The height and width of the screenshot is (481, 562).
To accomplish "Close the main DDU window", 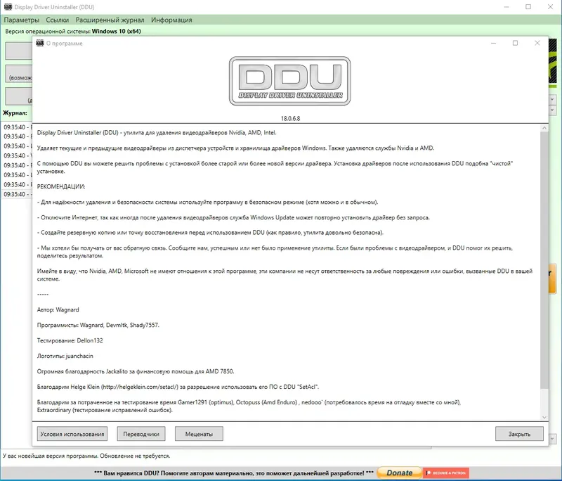I will [x=550, y=7].
